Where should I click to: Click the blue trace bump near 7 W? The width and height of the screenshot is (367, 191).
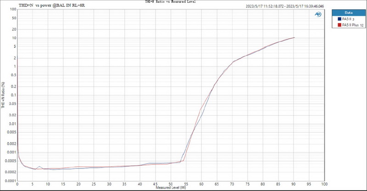point(39,166)
